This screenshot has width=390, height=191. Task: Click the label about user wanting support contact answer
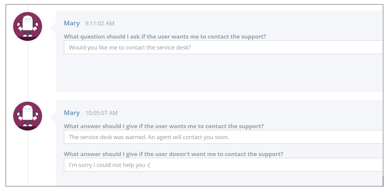pyautogui.click(x=164, y=126)
